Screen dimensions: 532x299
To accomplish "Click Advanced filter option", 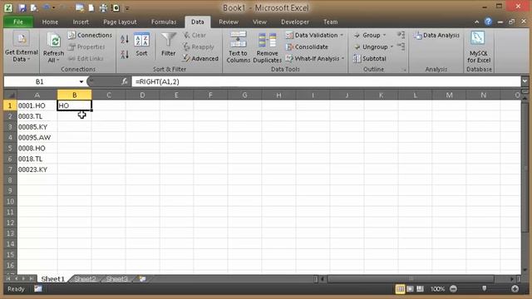I will (200, 59).
